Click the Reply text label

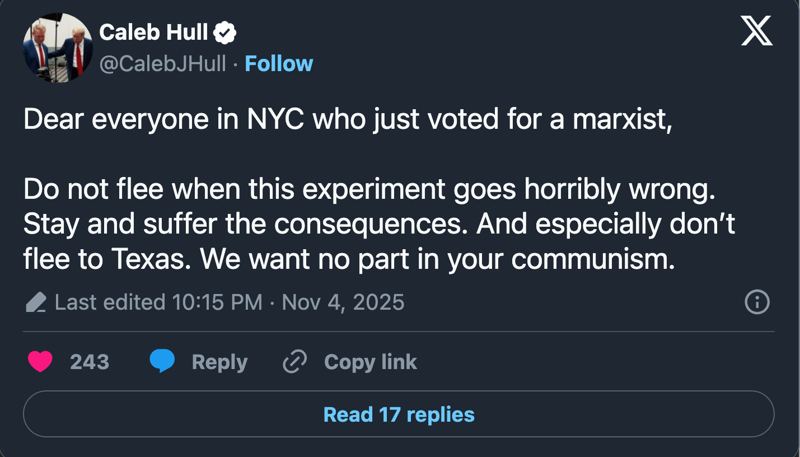point(219,362)
